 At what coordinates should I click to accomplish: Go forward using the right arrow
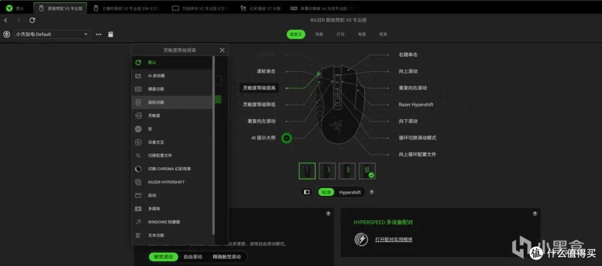(x=19, y=20)
